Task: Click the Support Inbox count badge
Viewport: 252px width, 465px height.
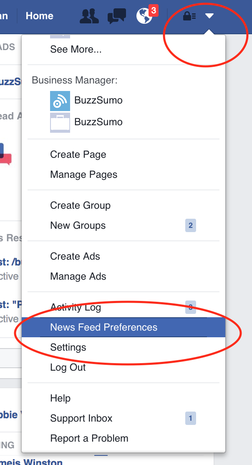Action: (x=191, y=418)
